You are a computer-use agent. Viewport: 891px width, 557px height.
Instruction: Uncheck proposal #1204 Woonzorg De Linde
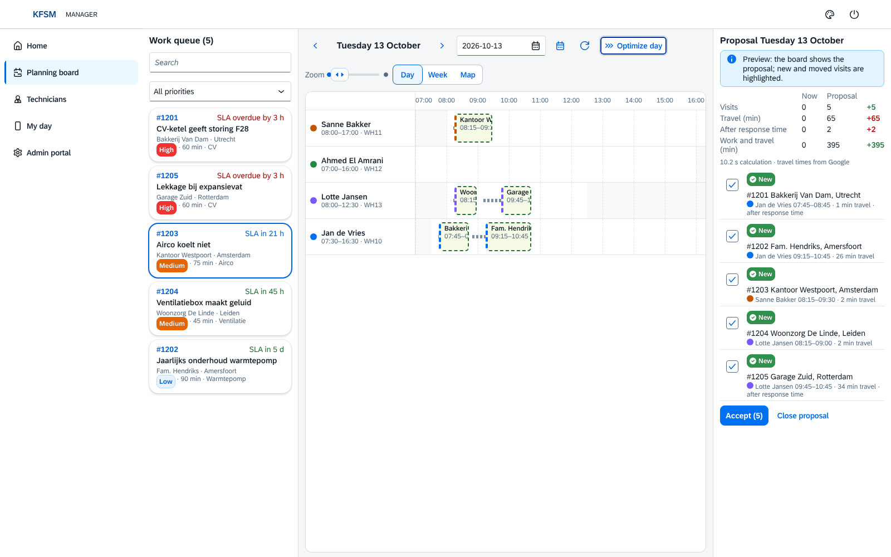click(x=732, y=323)
